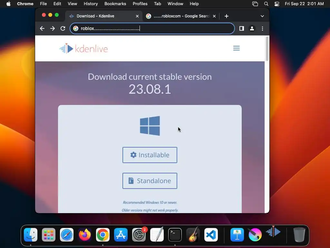The image size is (330, 248).
Task: Open the Chrome profile avatar menu
Action: [252, 28]
